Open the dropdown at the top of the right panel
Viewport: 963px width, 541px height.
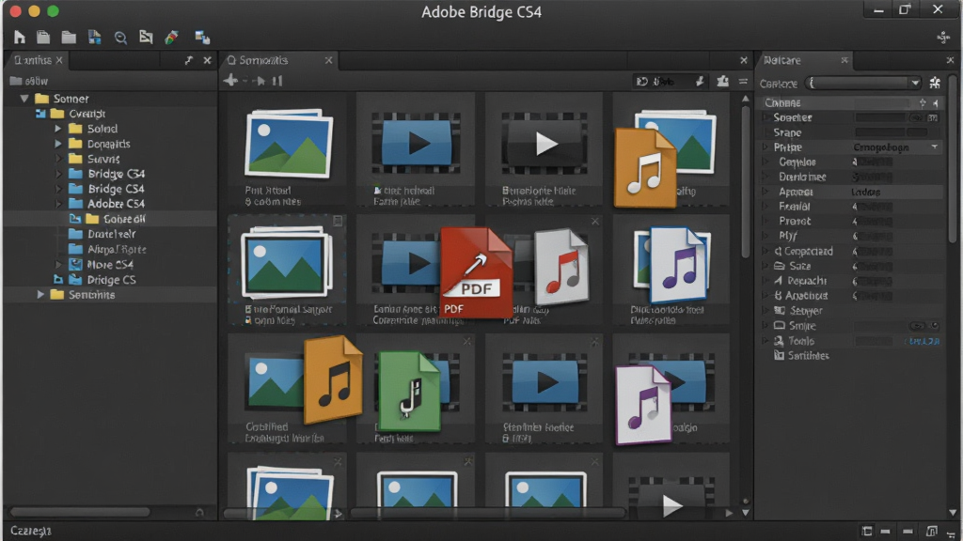(865, 83)
